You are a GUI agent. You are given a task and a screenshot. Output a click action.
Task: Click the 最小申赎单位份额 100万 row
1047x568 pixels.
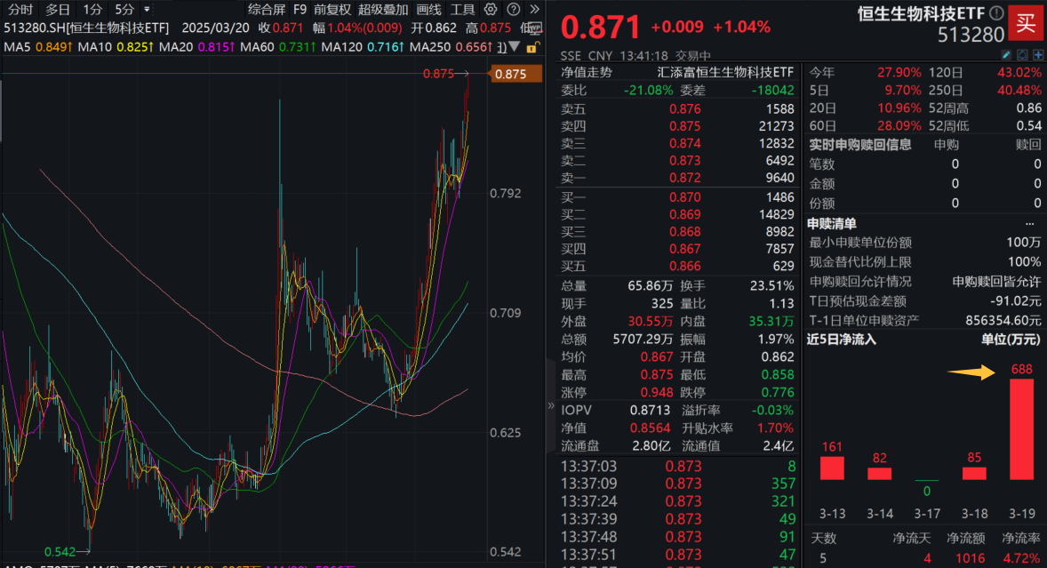925,243
